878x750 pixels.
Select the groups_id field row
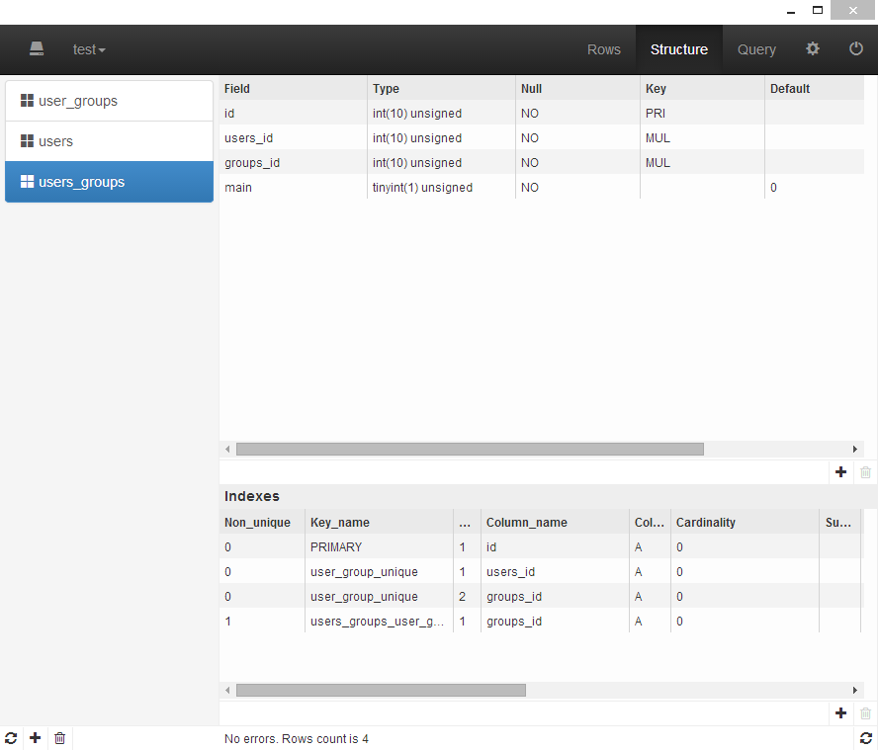point(395,162)
